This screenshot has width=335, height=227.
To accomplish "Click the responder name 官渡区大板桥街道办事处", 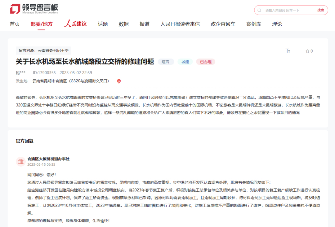I will tap(48, 159).
